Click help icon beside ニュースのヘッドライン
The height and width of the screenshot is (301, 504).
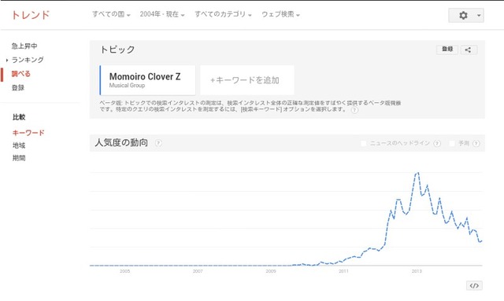(x=437, y=144)
